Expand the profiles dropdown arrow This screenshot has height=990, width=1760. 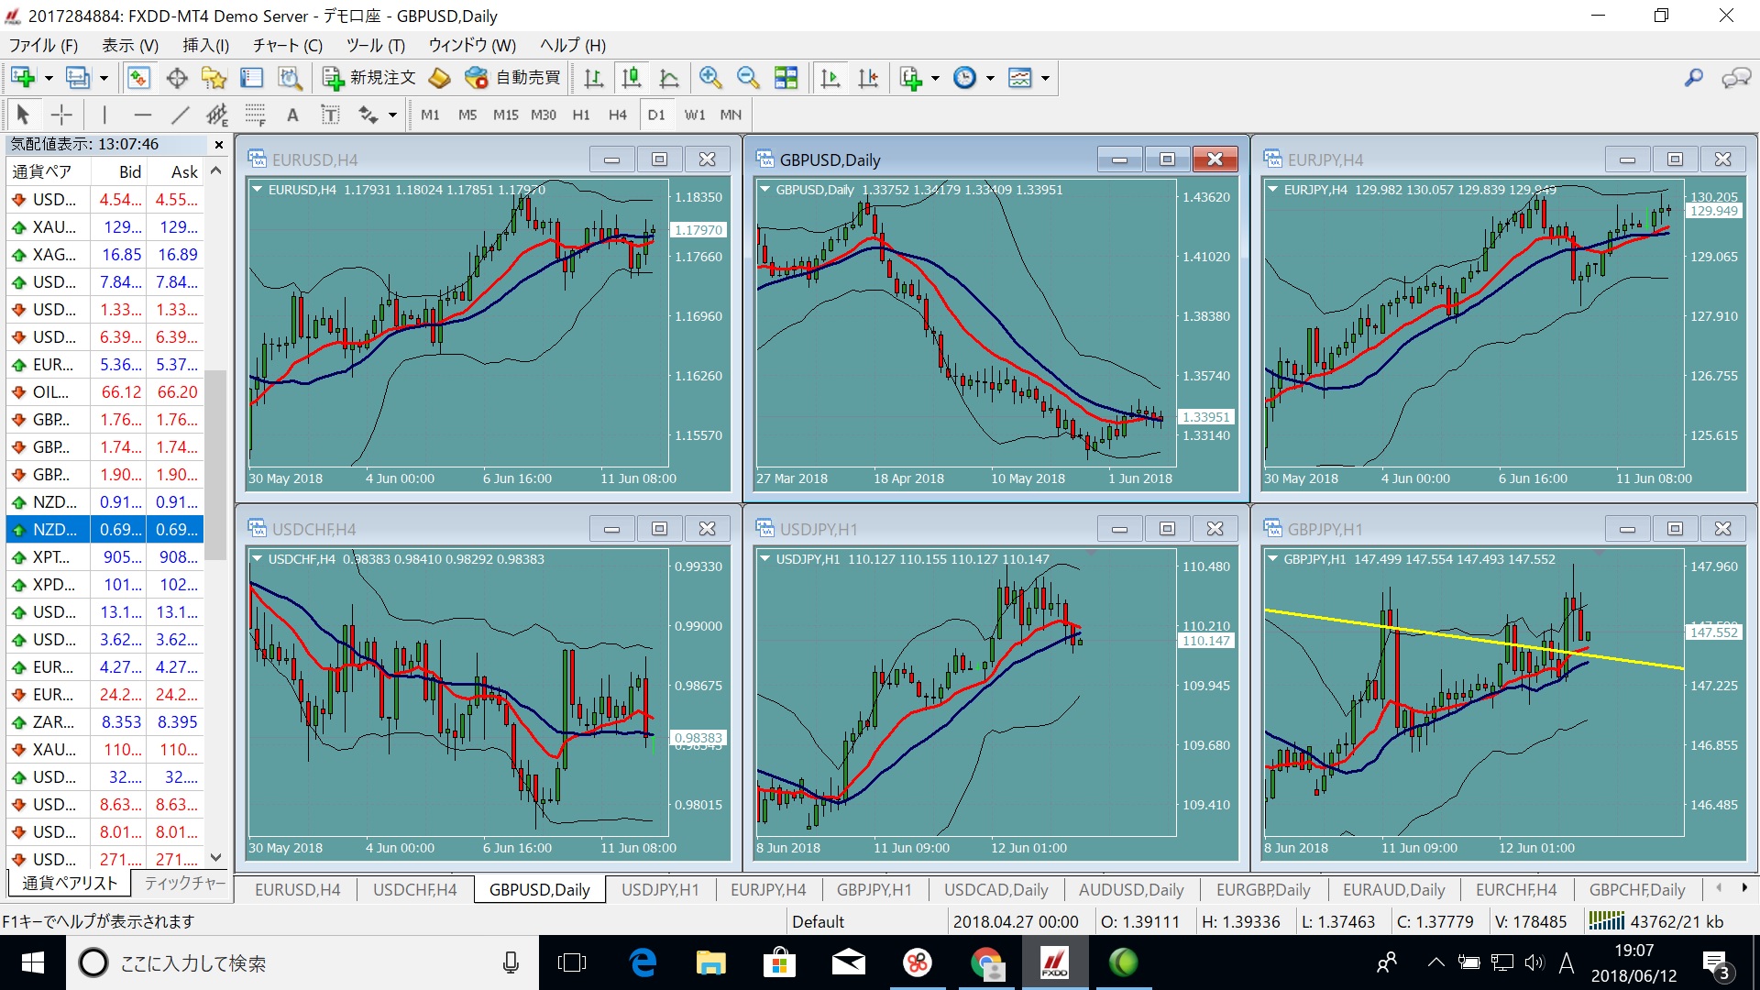104,79
